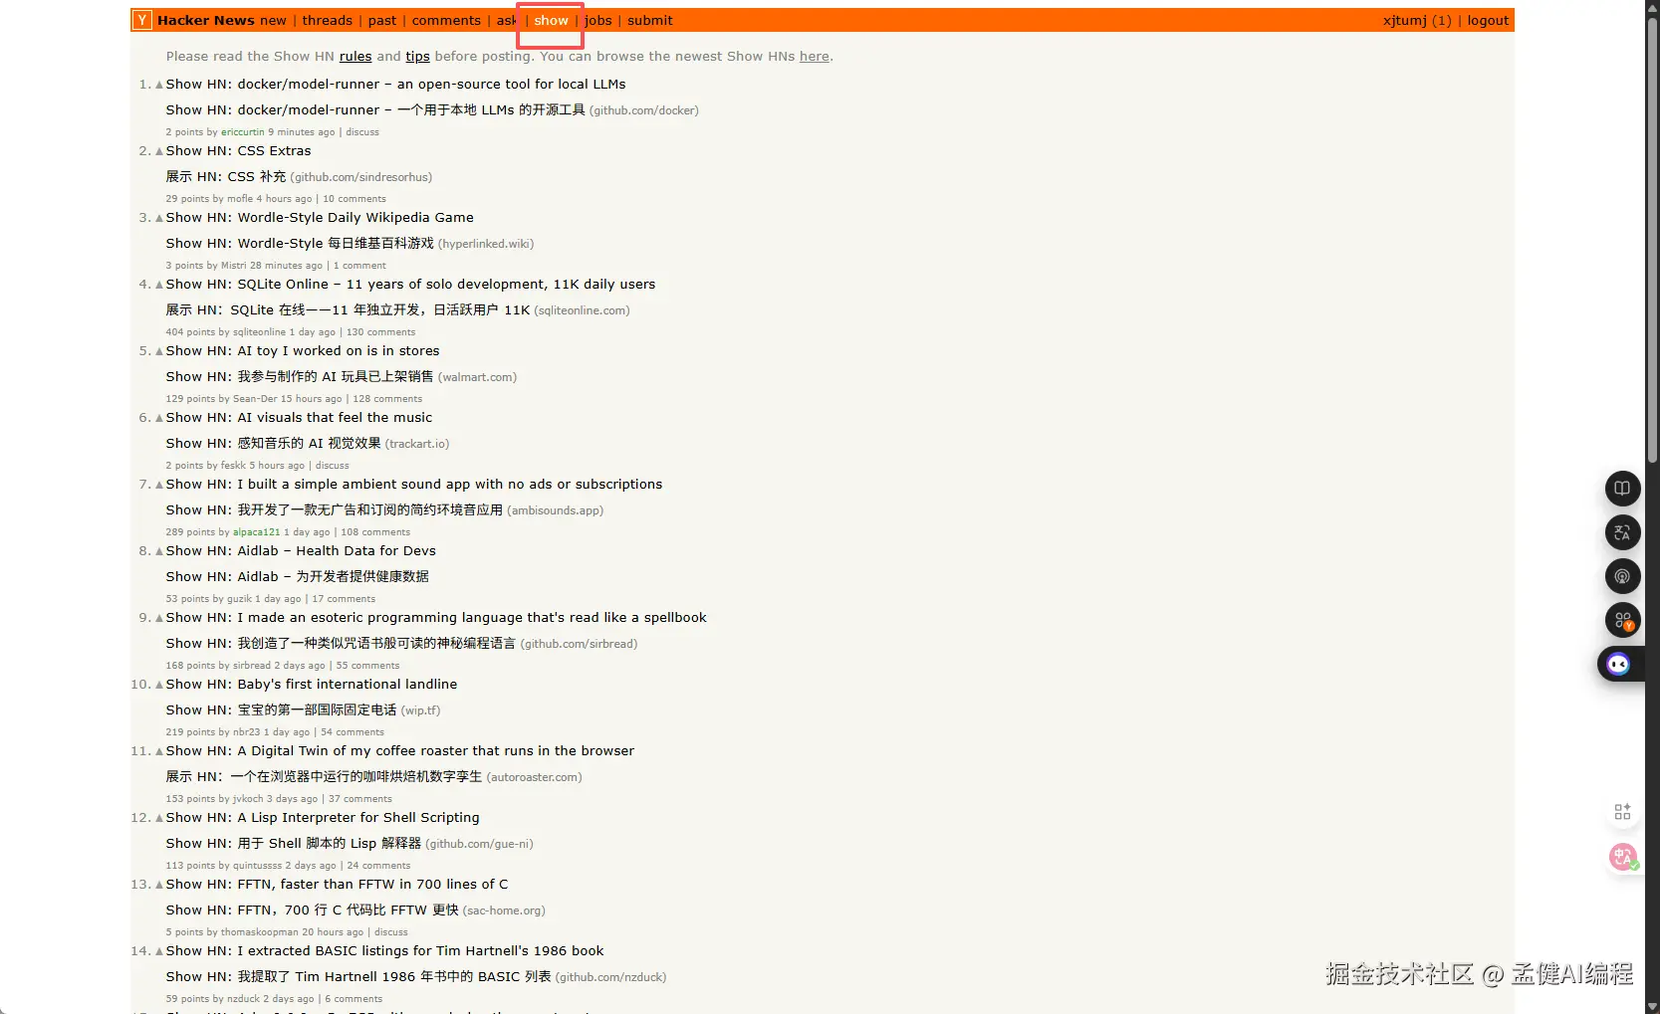Upvote the esoteric spellbook language post
Viewport: 1660px width, 1014px height.
click(159, 619)
